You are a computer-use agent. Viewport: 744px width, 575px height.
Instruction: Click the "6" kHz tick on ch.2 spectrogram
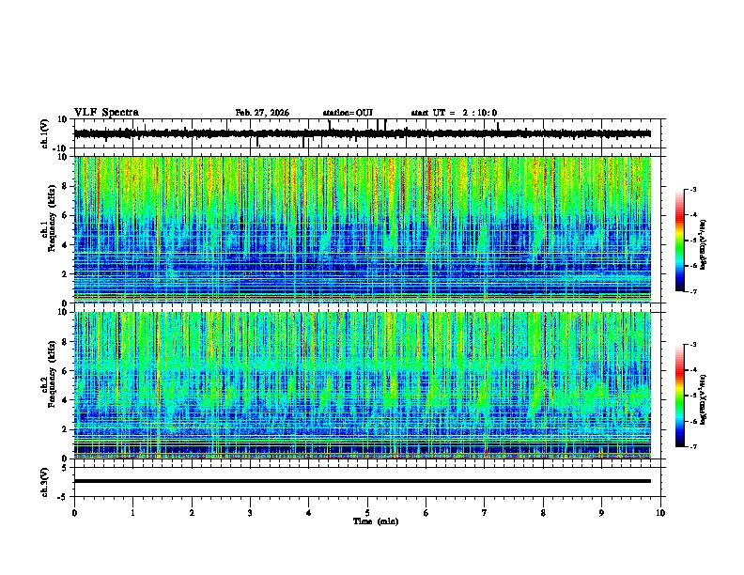[x=65, y=371]
